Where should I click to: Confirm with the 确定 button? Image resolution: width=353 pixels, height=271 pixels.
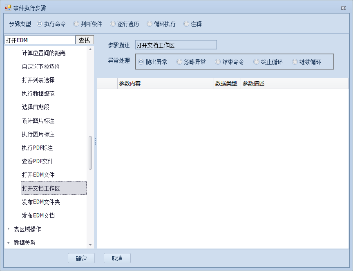[81, 258]
